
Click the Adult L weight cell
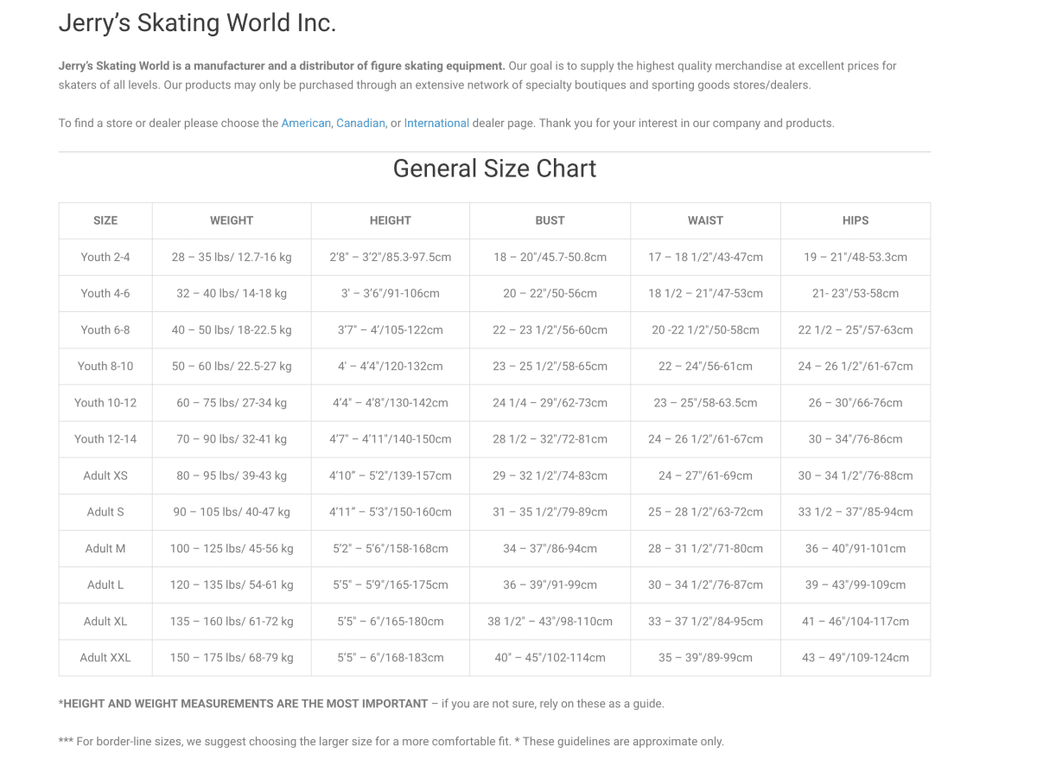(x=232, y=584)
